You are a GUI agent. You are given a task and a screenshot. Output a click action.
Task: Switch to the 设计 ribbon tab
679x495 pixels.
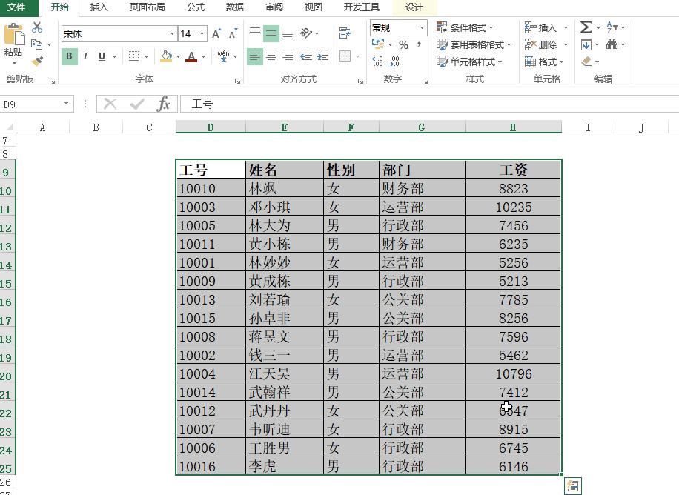[x=413, y=8]
